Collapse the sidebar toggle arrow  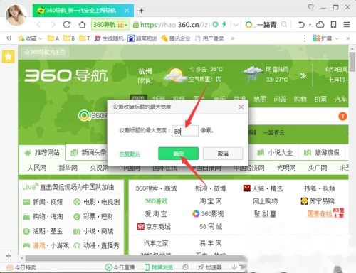click(x=9, y=38)
